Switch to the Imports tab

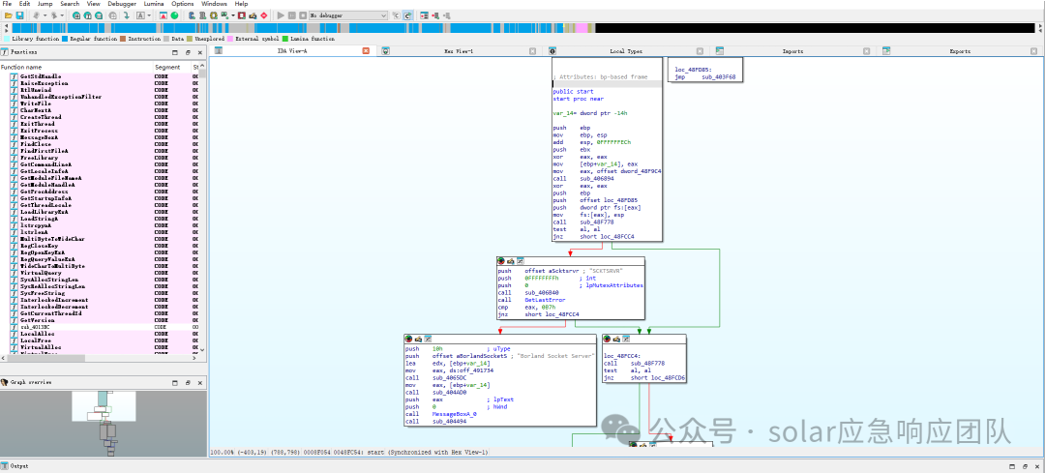pos(792,51)
